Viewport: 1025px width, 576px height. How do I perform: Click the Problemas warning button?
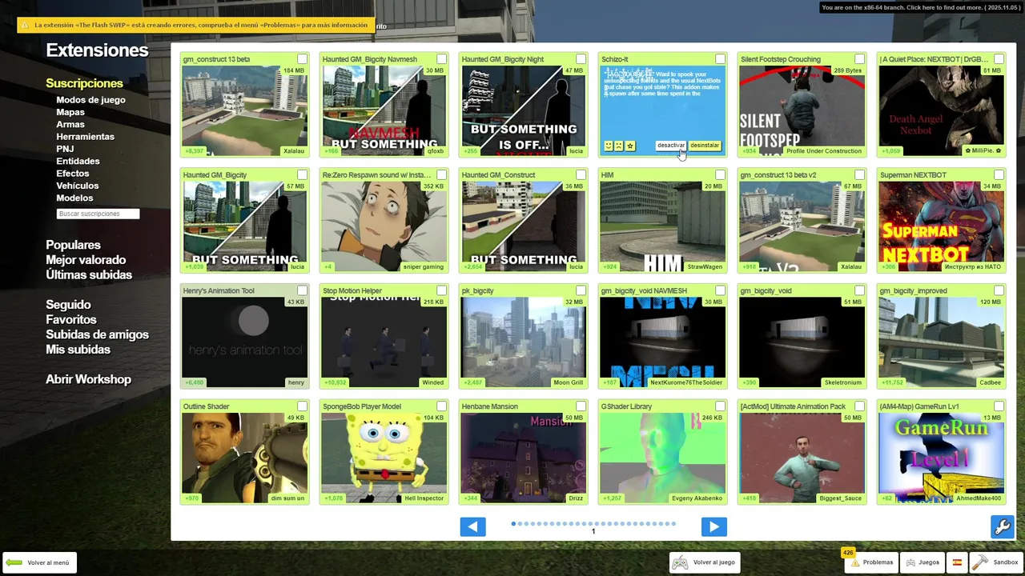pos(871,562)
